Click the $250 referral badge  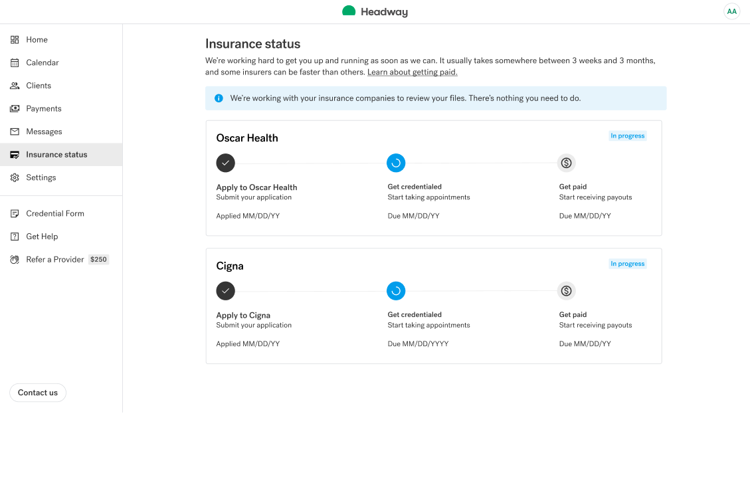click(x=98, y=259)
